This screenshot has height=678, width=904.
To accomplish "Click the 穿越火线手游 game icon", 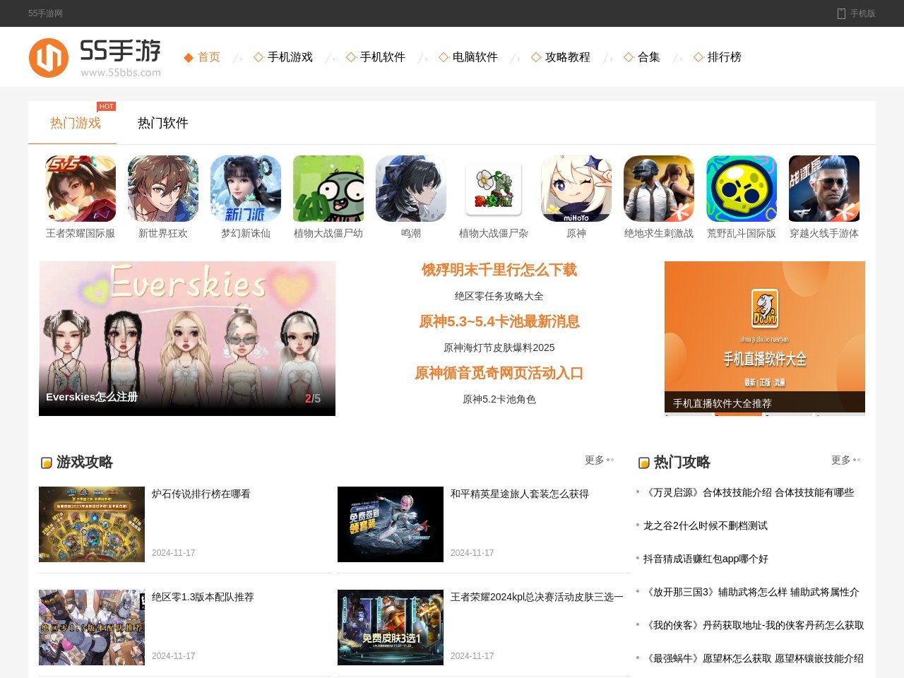I will pos(824,189).
